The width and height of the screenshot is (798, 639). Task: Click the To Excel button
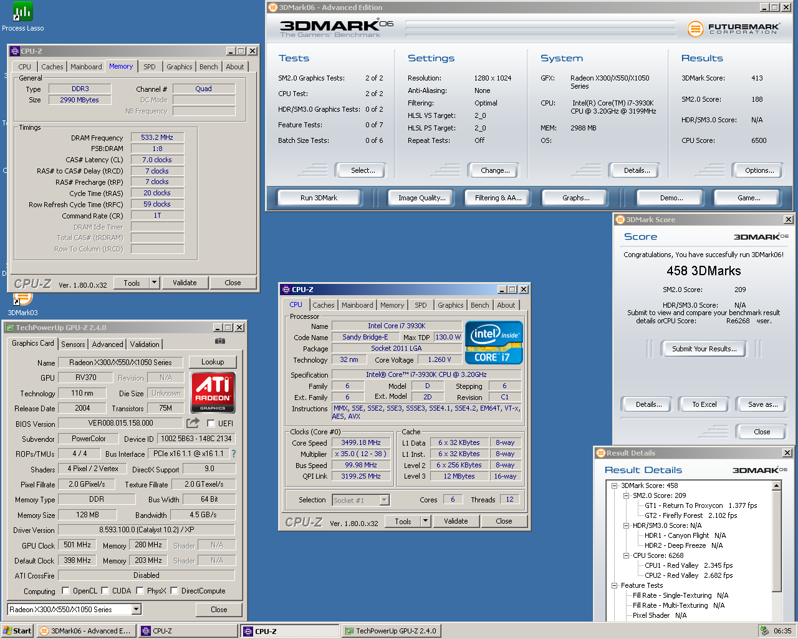coord(704,404)
